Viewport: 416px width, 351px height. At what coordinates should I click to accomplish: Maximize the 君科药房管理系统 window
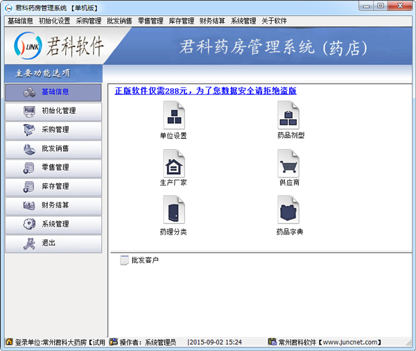[381, 6]
